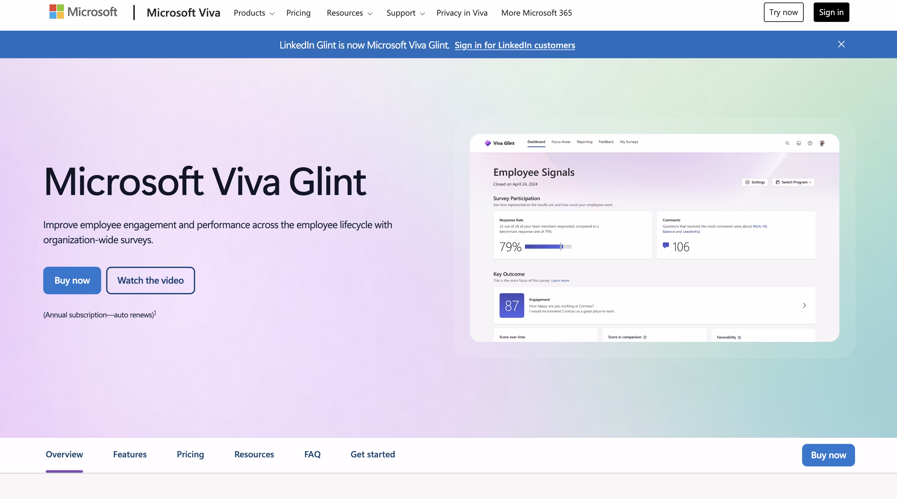Switch to the Resources tab in section nav

[254, 455]
